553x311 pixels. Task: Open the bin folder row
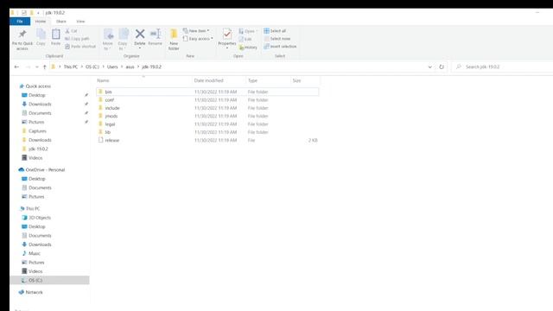coord(207,92)
